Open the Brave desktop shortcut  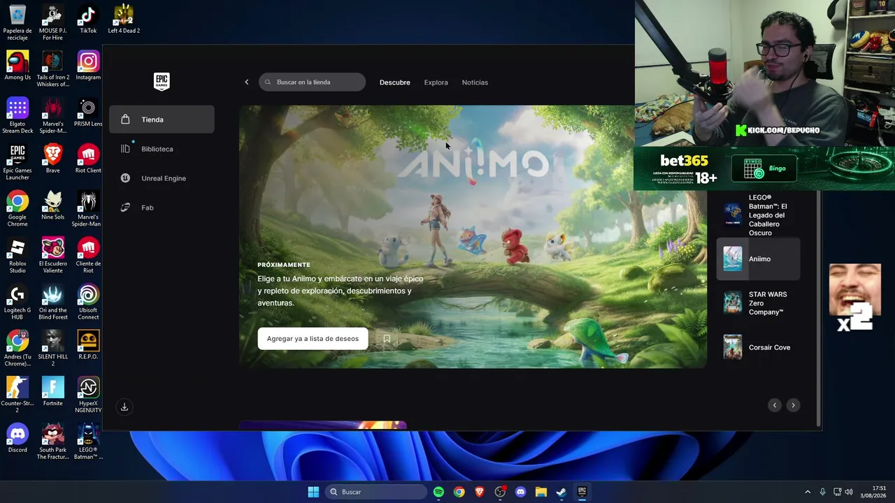click(52, 159)
